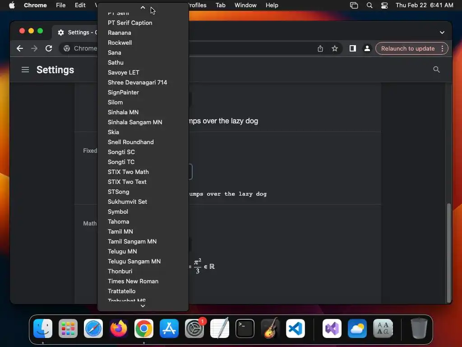Bookmark this page with the star icon

[335, 48]
